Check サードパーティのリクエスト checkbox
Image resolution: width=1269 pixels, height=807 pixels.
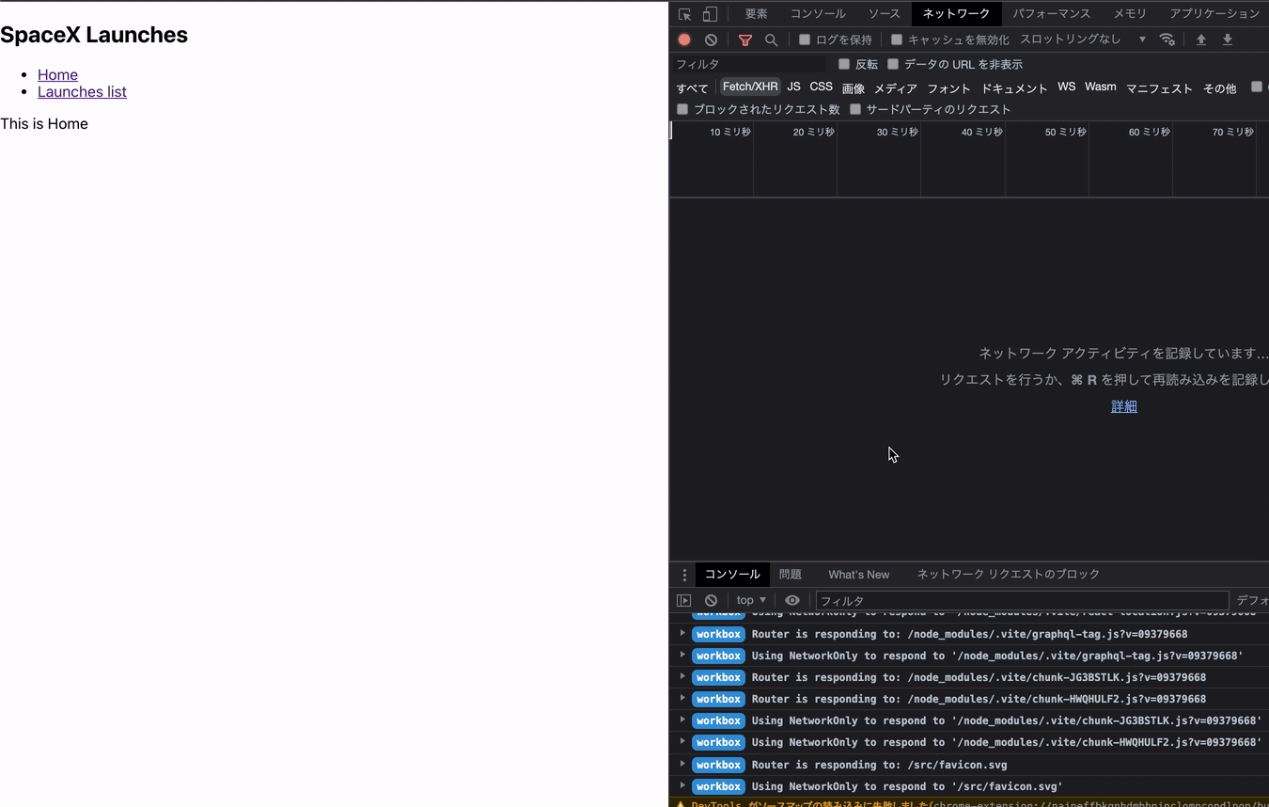click(855, 109)
